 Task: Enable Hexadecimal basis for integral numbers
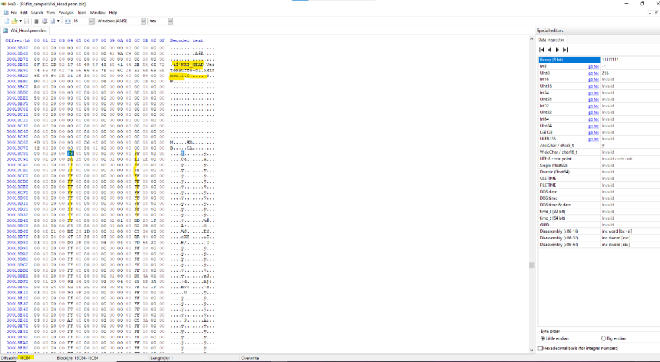578,348
